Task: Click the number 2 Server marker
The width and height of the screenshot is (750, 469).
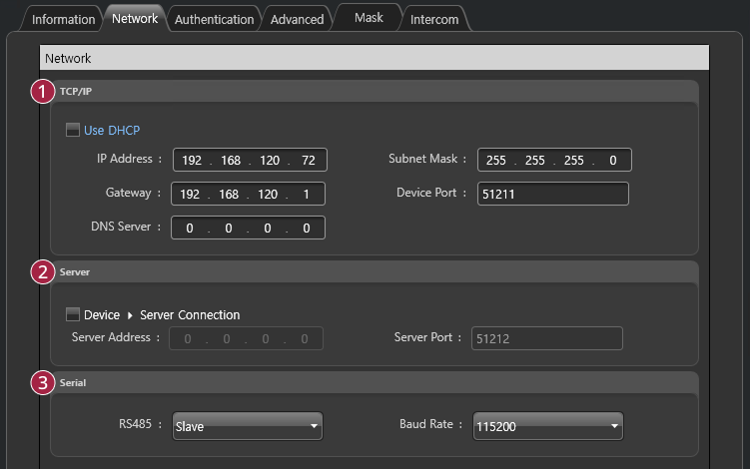Action: point(41,271)
